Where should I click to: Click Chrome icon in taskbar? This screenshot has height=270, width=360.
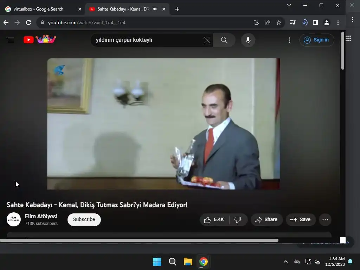(203, 262)
